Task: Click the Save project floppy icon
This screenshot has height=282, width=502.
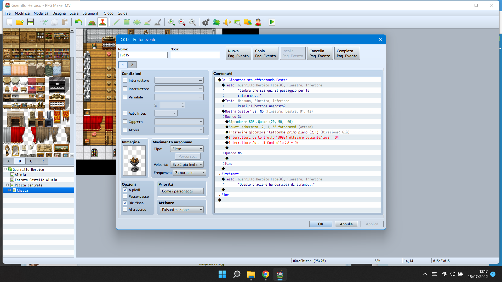Action: point(30,22)
